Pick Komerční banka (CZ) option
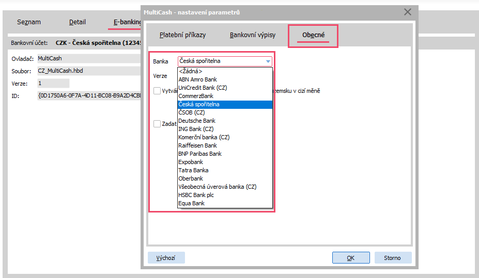 click(225, 137)
